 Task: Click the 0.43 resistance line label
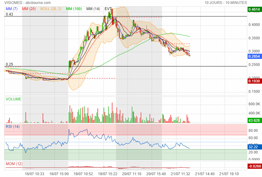pos(9,14)
